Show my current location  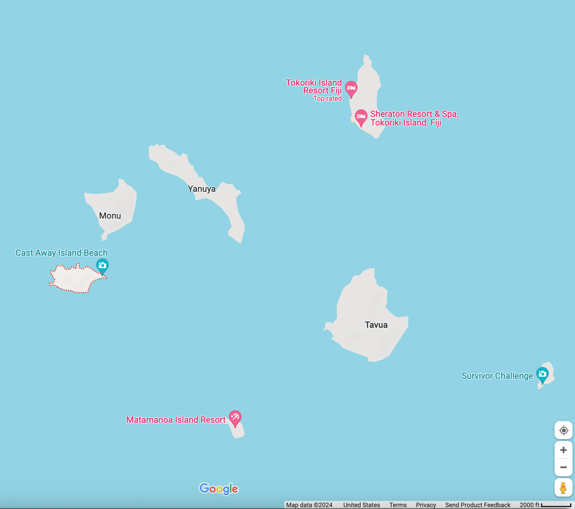(564, 430)
